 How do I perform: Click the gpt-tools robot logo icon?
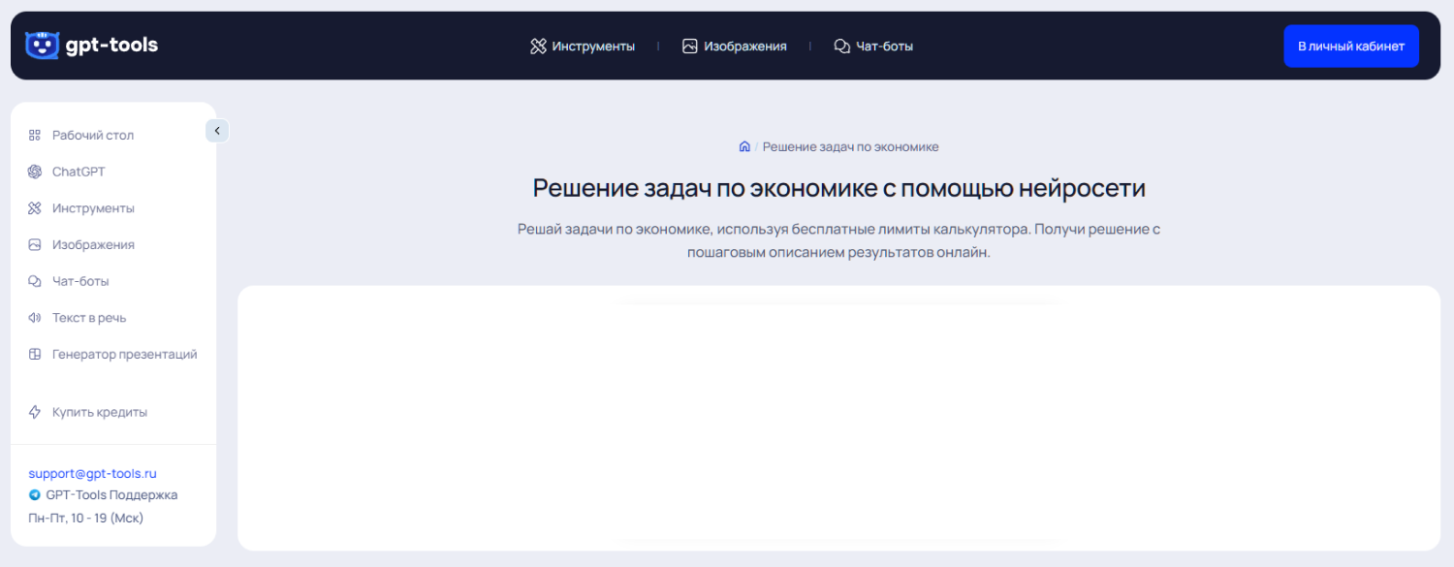42,45
